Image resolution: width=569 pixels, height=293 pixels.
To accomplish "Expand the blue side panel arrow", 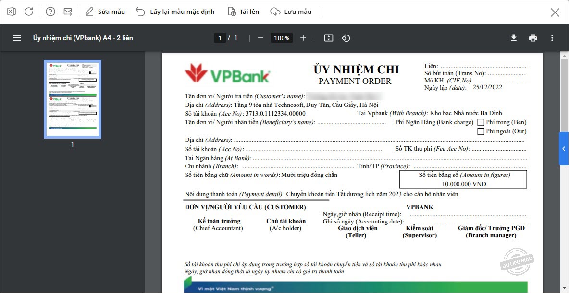I will tap(564, 149).
